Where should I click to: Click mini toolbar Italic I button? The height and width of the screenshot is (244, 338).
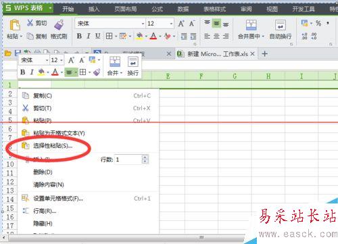(32, 72)
